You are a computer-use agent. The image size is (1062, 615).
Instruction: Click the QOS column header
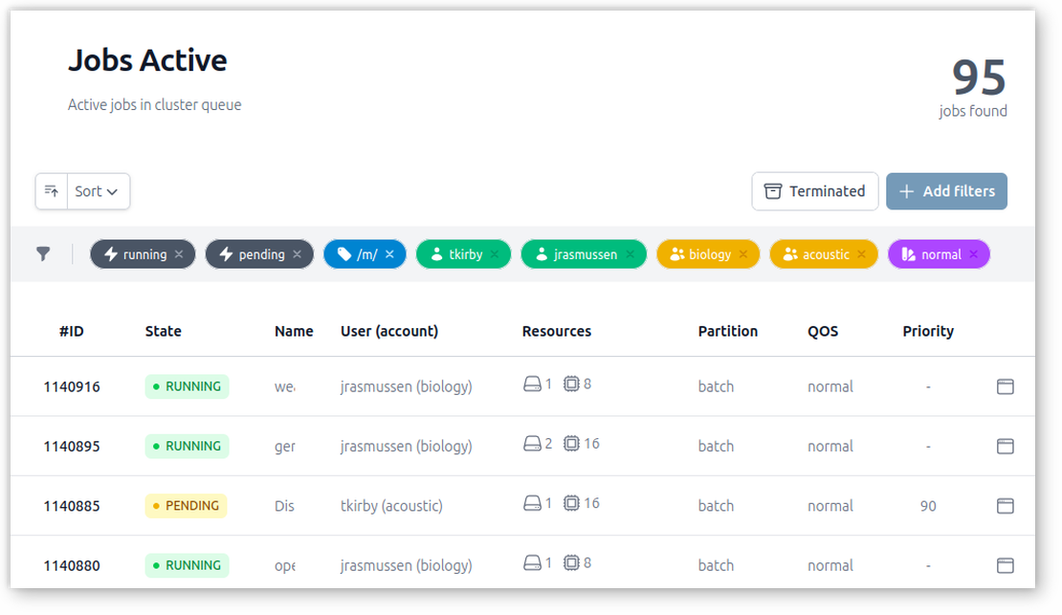point(823,331)
